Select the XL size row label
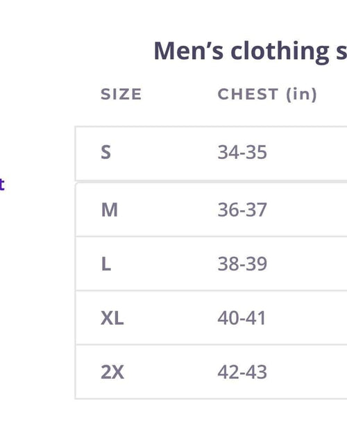This screenshot has width=347, height=445. (112, 318)
